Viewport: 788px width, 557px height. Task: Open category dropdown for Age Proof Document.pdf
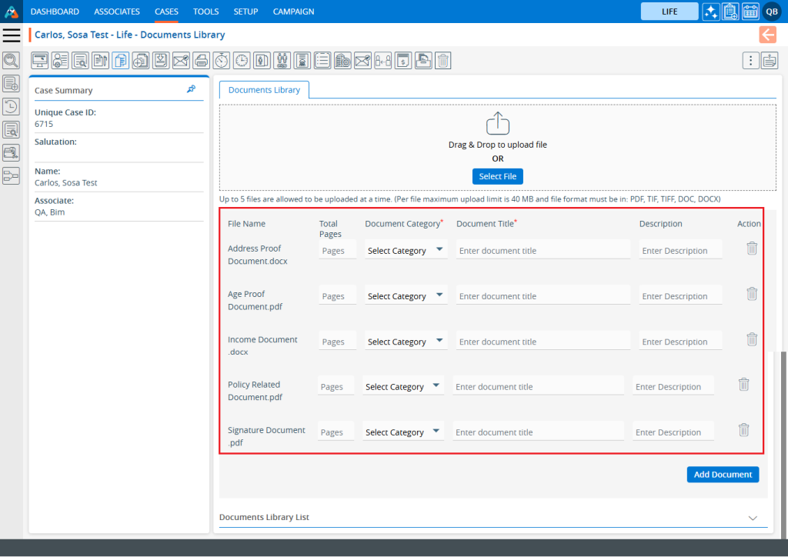point(406,296)
